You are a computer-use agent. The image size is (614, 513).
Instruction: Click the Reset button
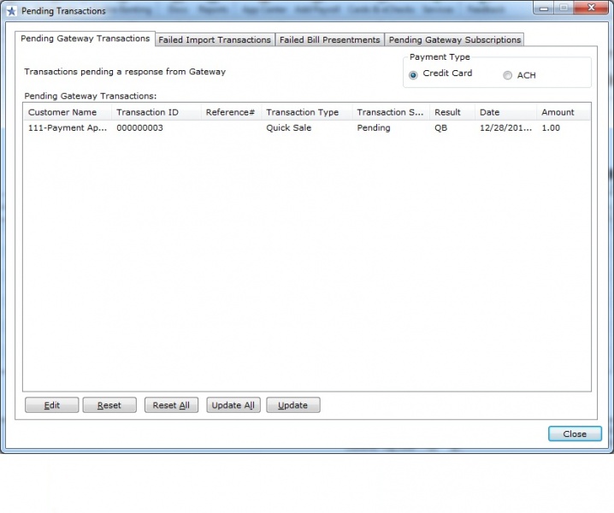[x=109, y=405]
